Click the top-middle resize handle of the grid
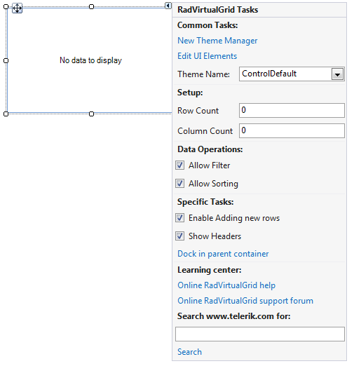 pos(92,7)
